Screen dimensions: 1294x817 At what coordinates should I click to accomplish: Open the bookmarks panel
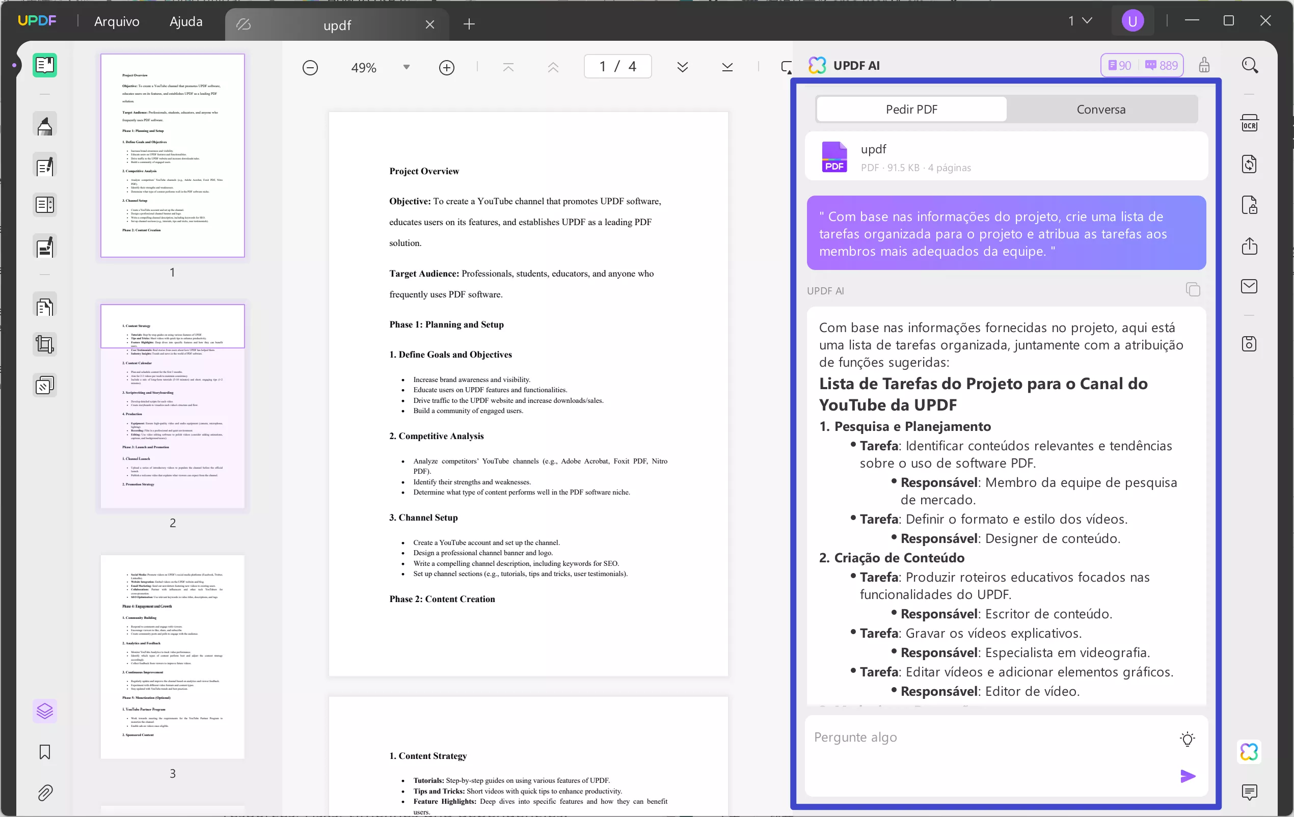(x=44, y=752)
